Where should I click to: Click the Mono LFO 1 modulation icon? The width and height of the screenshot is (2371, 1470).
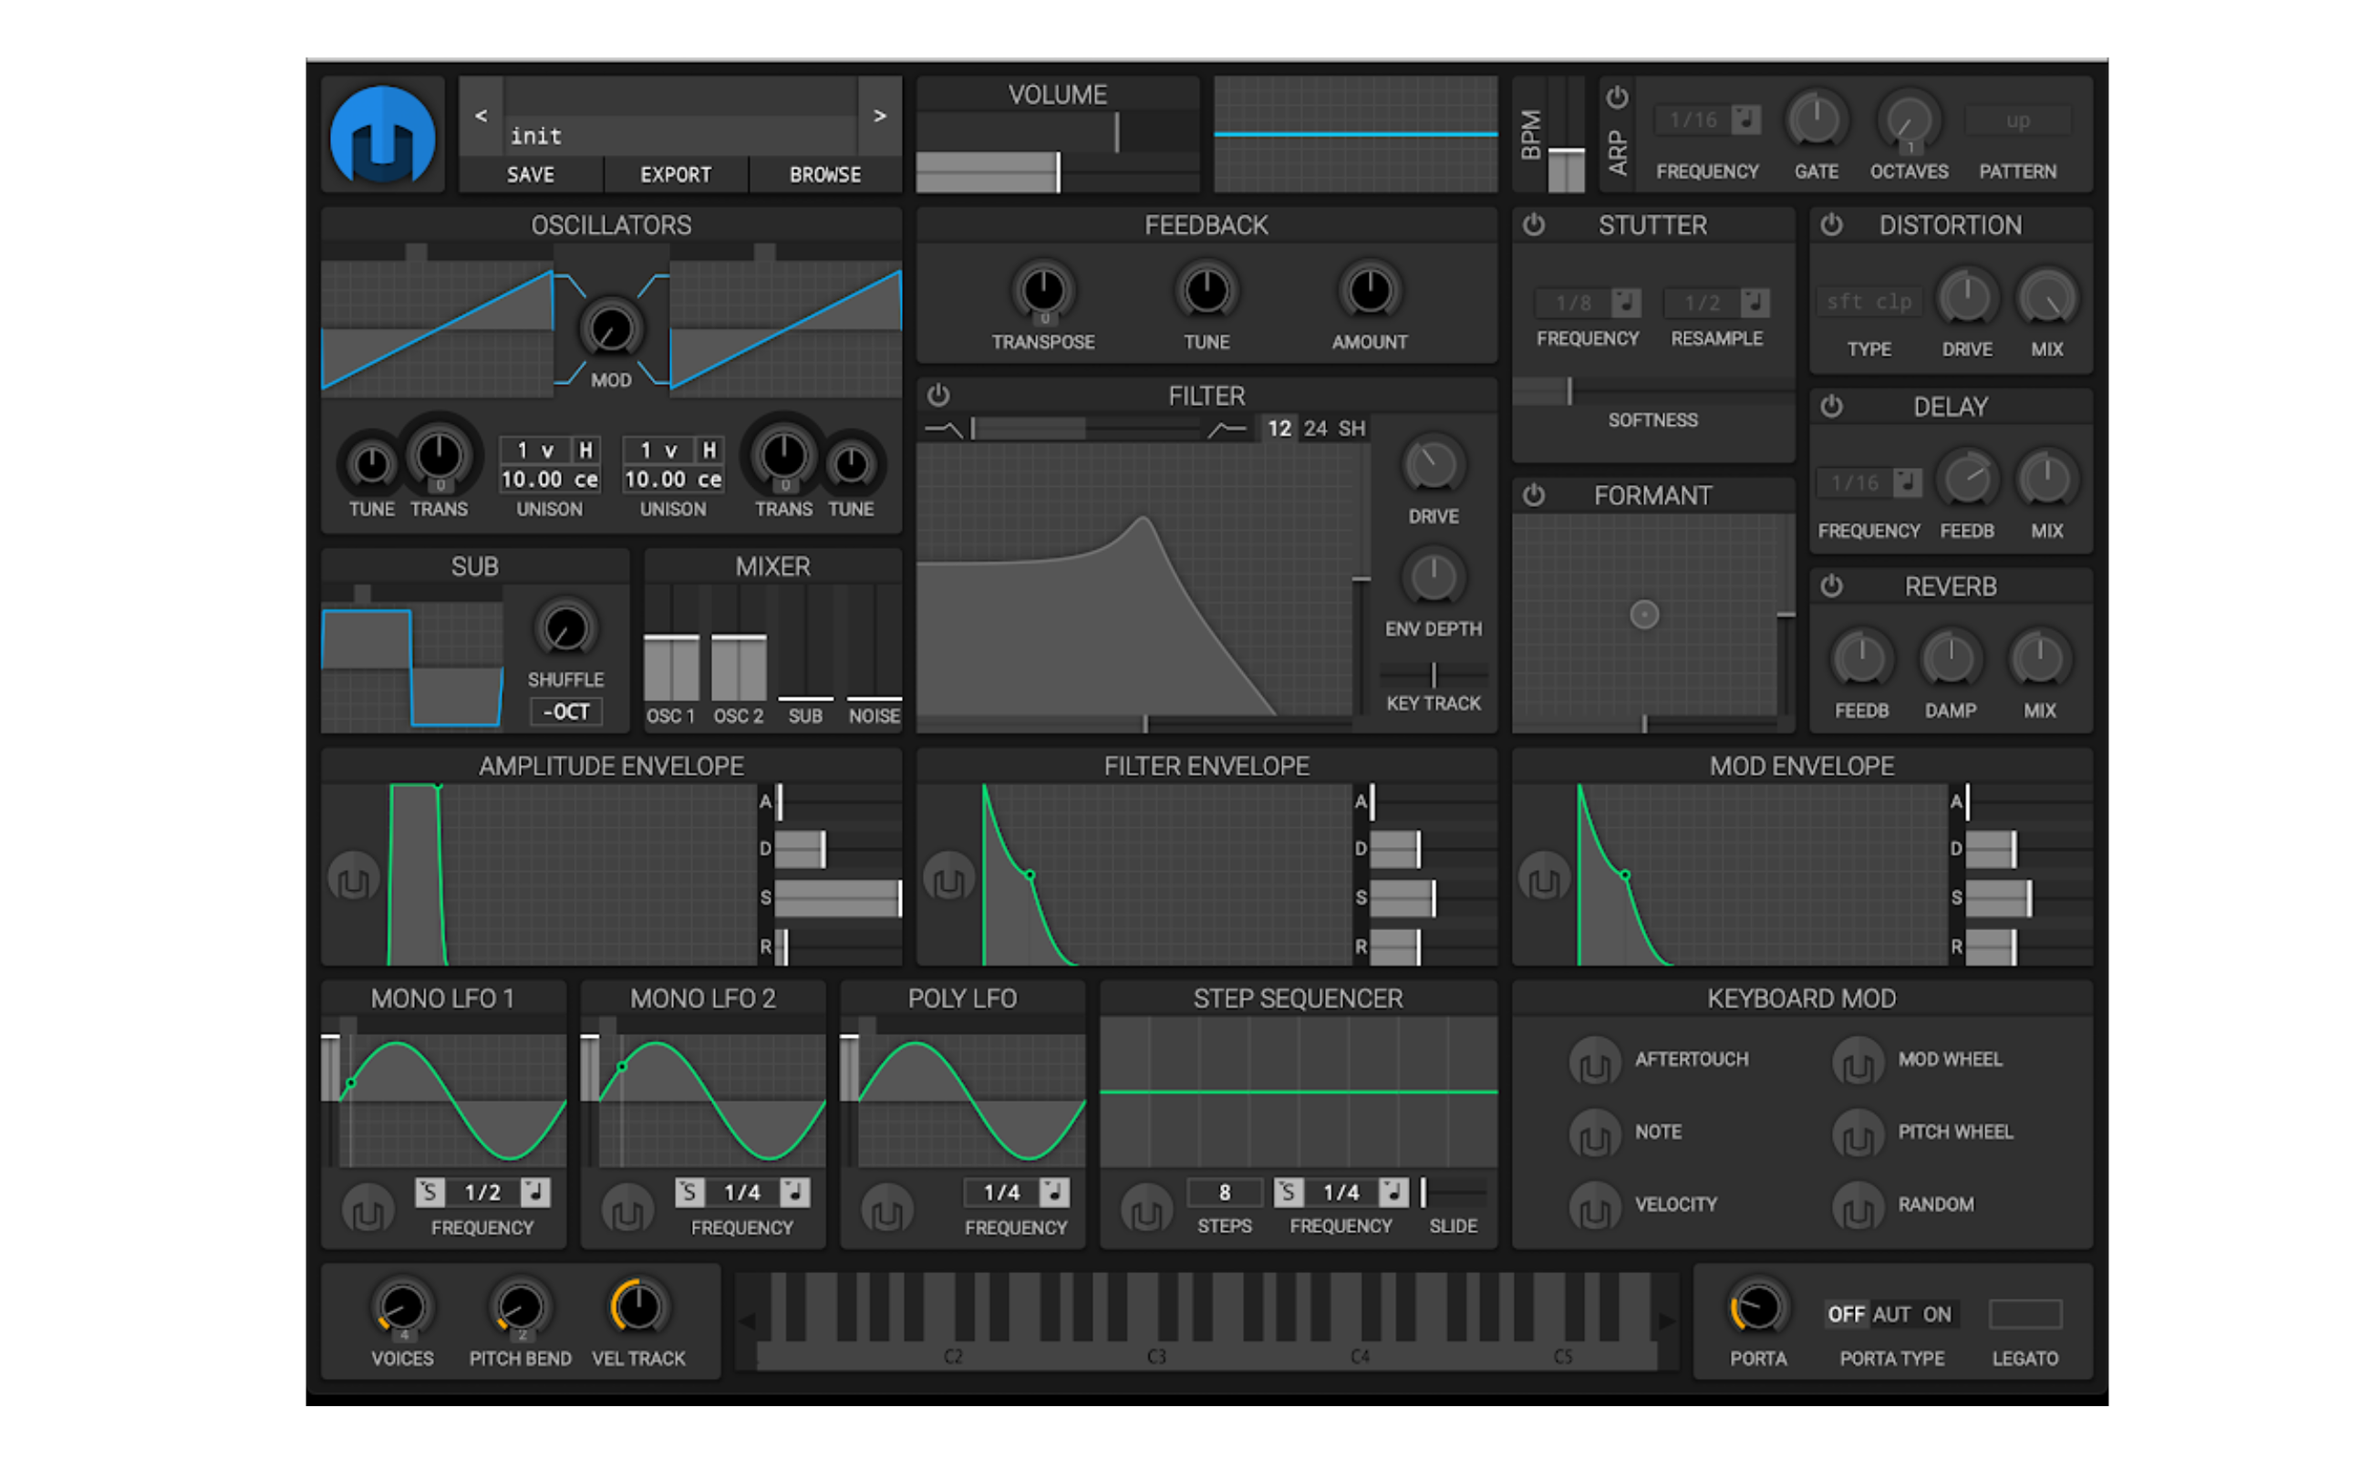pos(368,1209)
